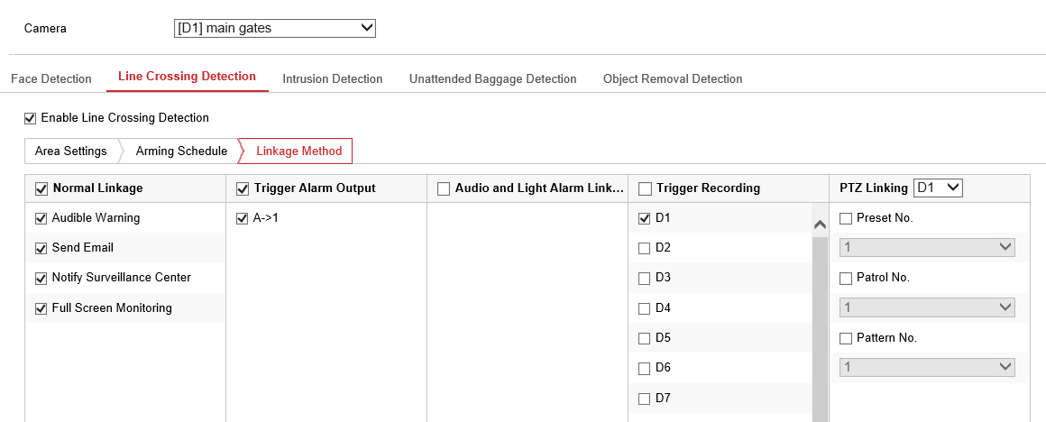Viewport: 1046px width, 422px height.
Task: Switch to Face Detection tab
Action: point(51,78)
